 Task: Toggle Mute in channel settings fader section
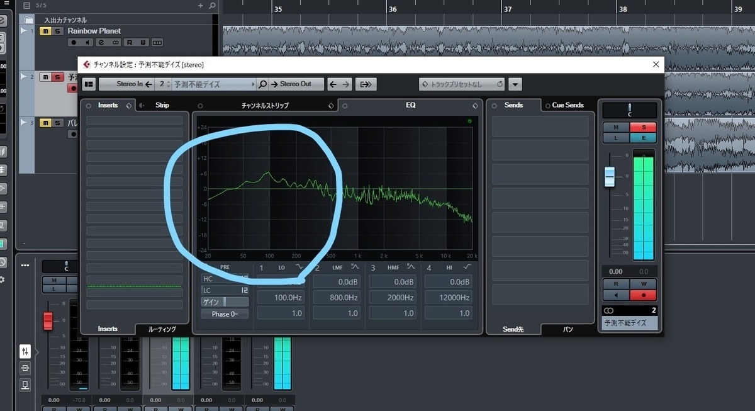tap(616, 127)
